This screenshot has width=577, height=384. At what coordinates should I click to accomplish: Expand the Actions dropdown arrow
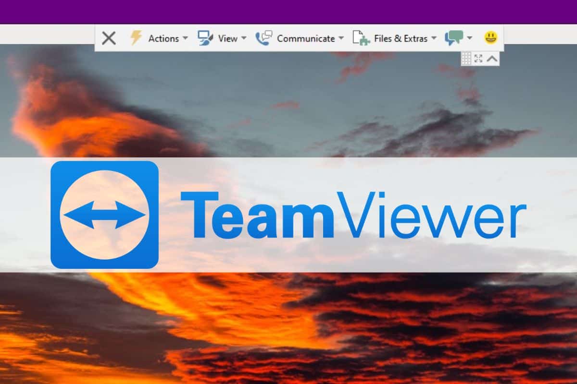tap(185, 38)
